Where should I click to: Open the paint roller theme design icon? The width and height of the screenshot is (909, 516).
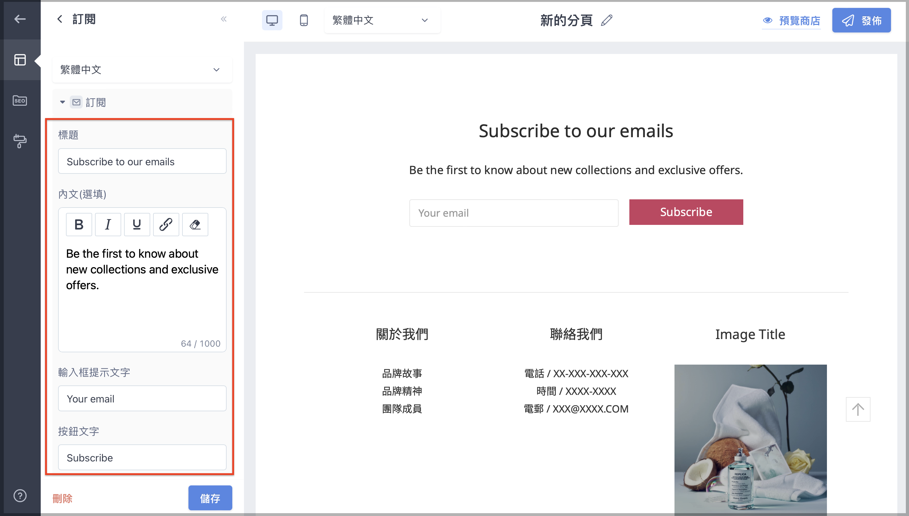click(x=20, y=141)
